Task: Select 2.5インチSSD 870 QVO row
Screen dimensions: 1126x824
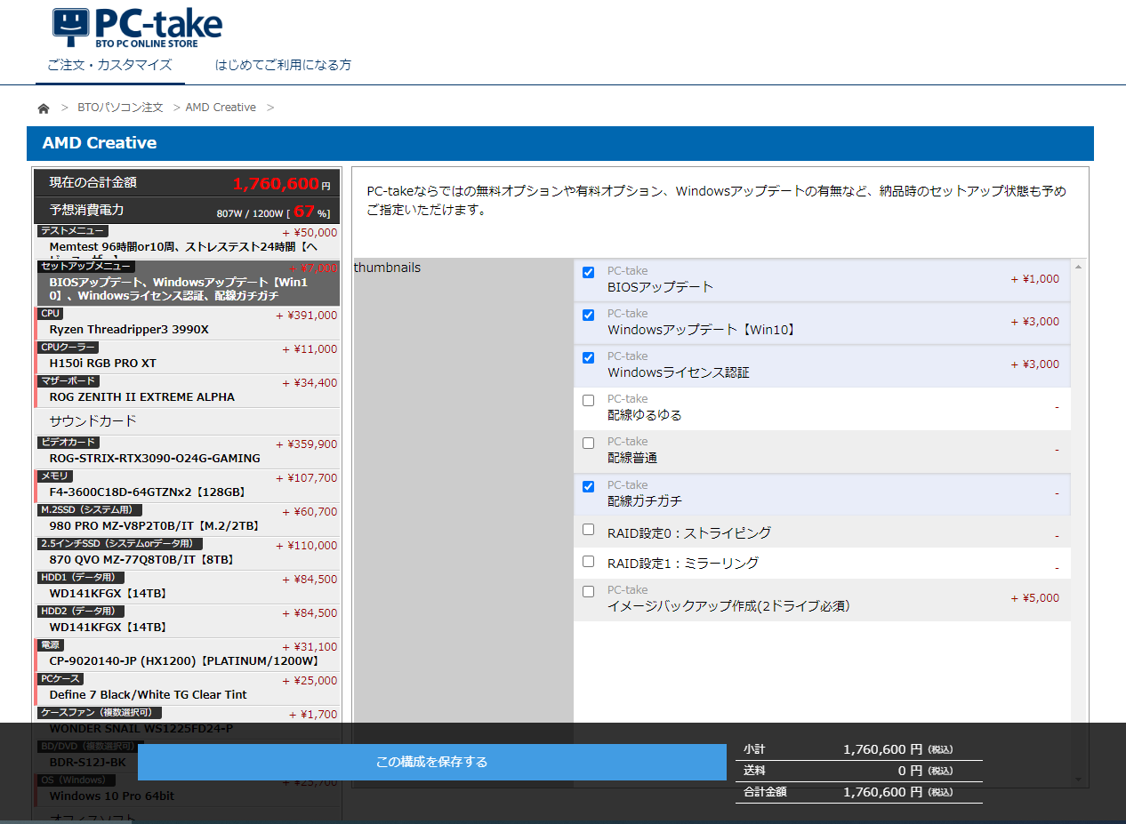Action: coord(188,553)
